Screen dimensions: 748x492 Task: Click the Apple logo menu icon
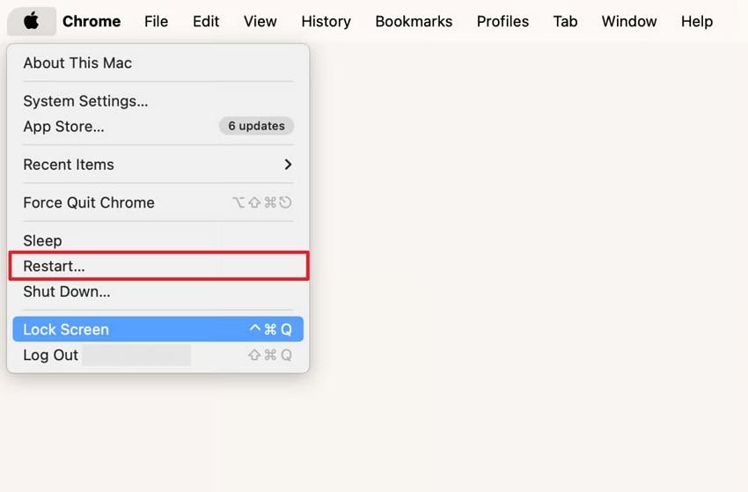coord(32,21)
